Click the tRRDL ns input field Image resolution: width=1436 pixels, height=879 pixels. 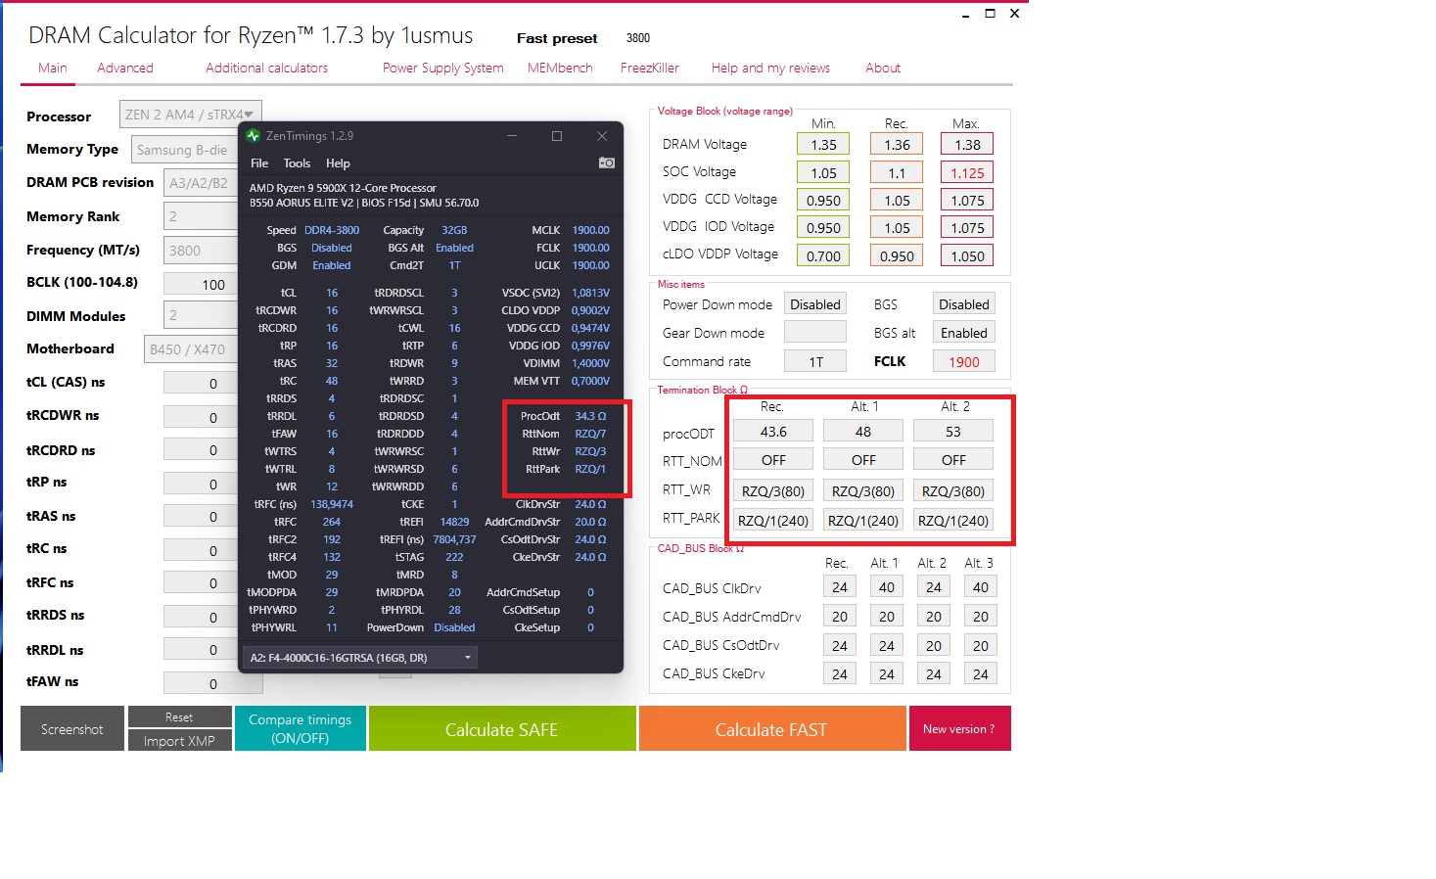[201, 650]
